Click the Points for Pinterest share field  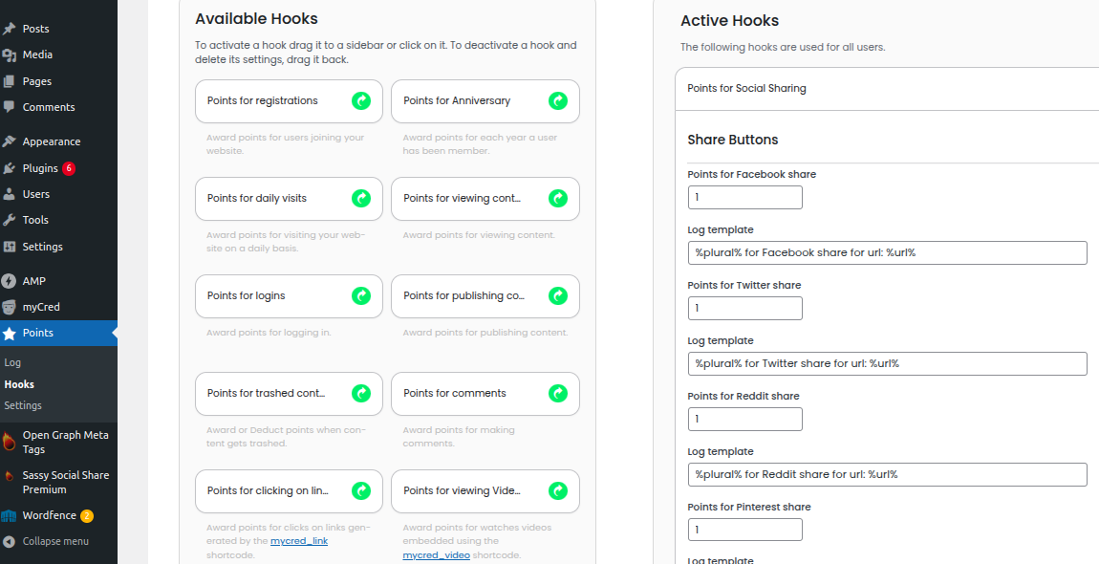pyautogui.click(x=745, y=530)
